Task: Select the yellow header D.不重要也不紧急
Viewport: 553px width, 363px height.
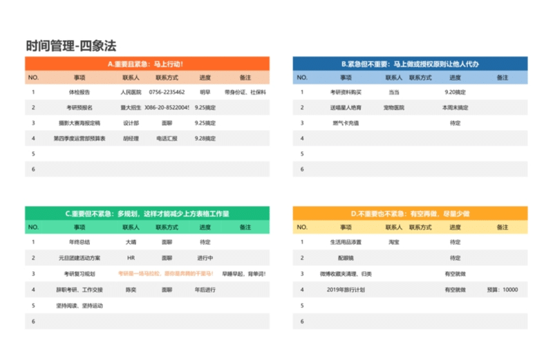Action: [x=410, y=214]
